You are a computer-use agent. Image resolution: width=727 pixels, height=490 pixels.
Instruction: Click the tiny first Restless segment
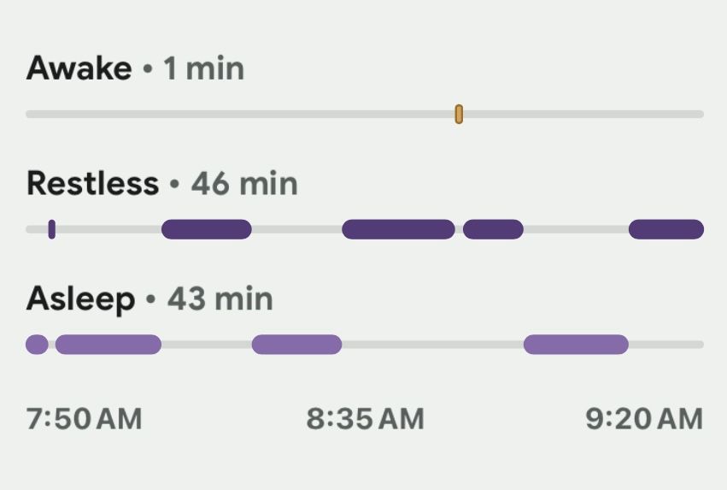52,229
